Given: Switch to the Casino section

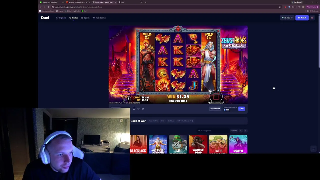Looking at the screenshot, I should click(73, 18).
